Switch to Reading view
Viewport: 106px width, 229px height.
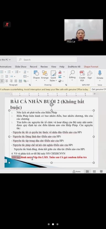(101, 171)
